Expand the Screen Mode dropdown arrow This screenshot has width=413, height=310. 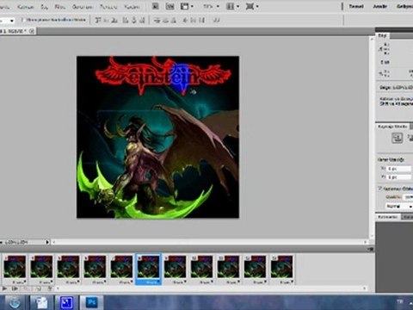(257, 6)
